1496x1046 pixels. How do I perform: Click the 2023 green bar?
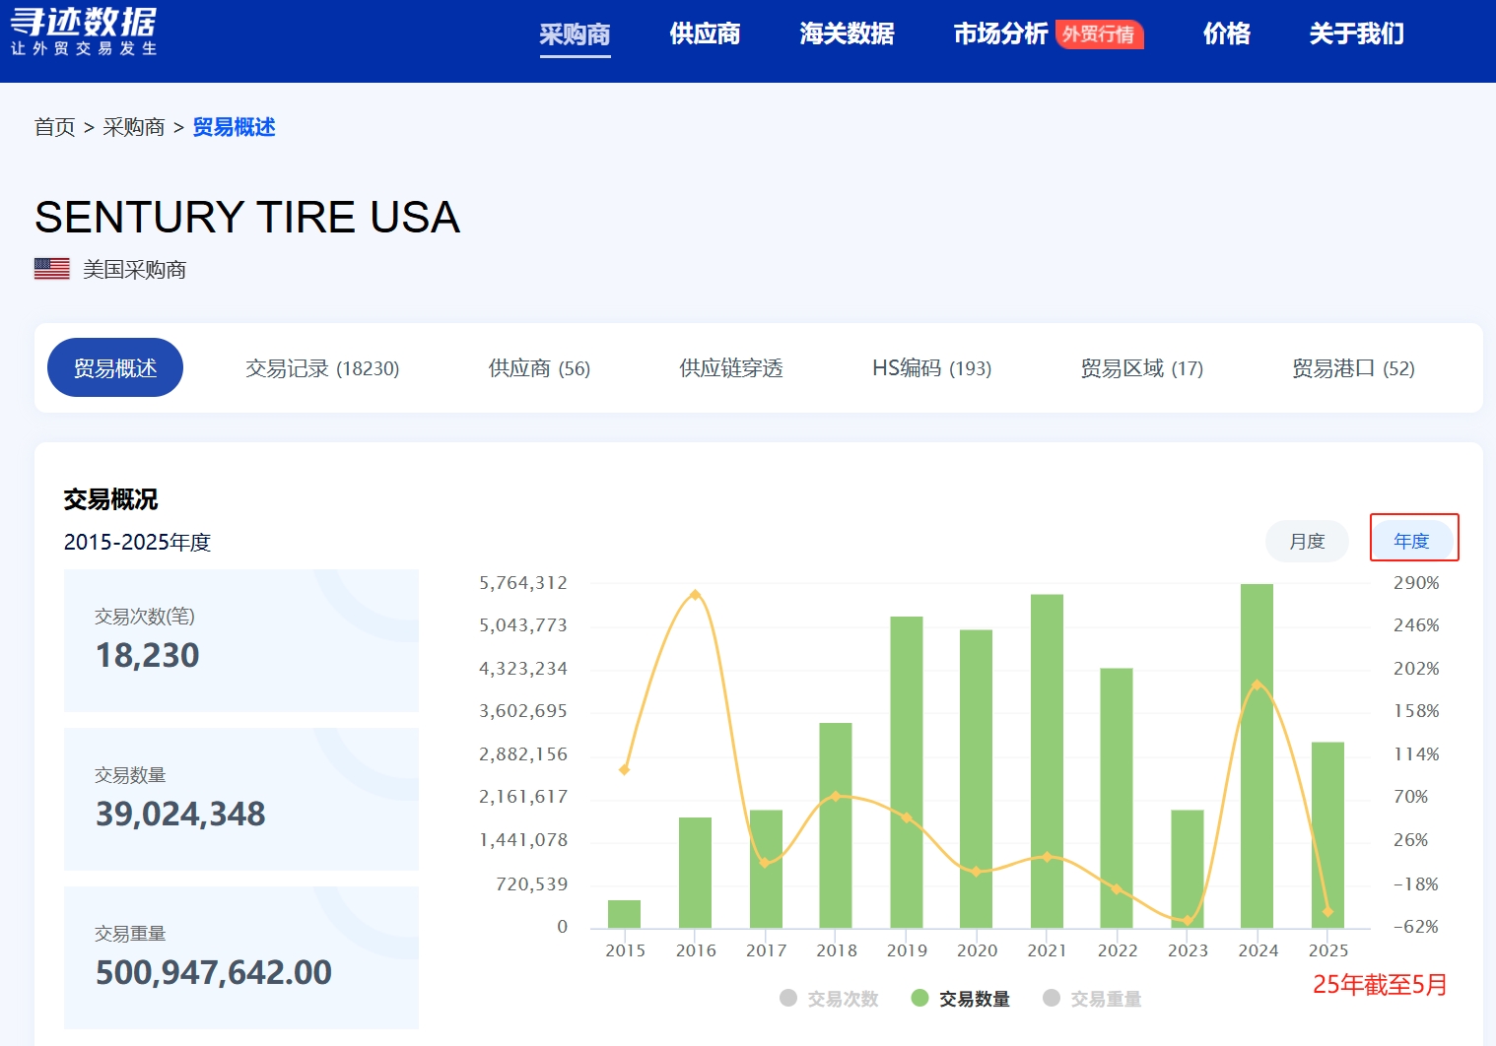[x=1188, y=869]
